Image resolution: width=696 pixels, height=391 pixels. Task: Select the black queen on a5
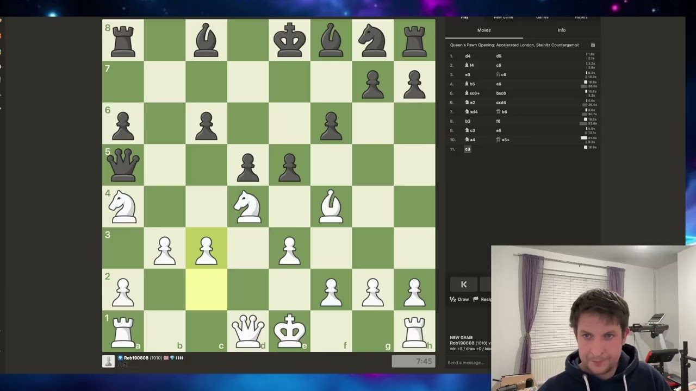[123, 165]
